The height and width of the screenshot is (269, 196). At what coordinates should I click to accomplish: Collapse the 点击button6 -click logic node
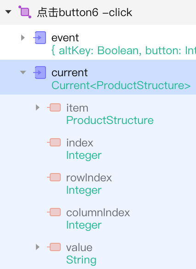click(x=8, y=12)
